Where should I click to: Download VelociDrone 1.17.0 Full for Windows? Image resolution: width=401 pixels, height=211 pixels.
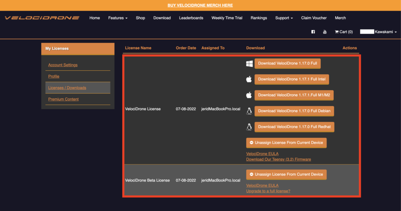point(287,64)
